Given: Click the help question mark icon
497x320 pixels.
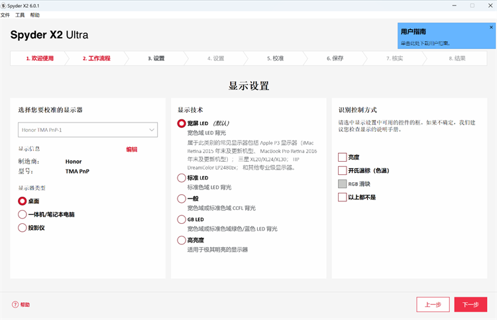Looking at the screenshot, I should (x=15, y=305).
